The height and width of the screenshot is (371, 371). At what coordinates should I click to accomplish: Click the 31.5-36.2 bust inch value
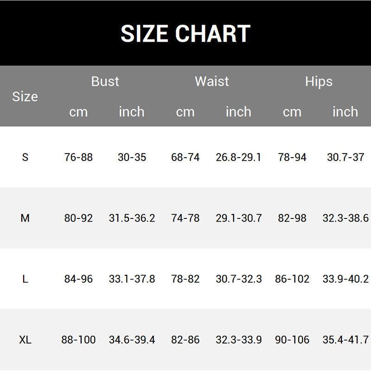coord(132,218)
